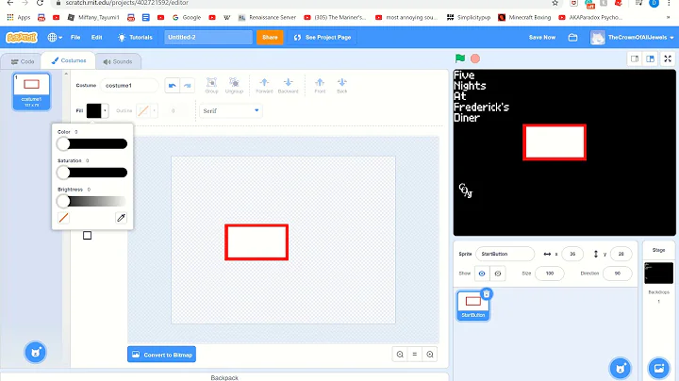
Task: Open the My Stuff folder icon
Action: click(x=572, y=37)
